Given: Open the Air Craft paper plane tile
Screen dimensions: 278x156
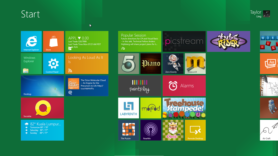Looking at the screenshot, I should [x=269, y=130].
